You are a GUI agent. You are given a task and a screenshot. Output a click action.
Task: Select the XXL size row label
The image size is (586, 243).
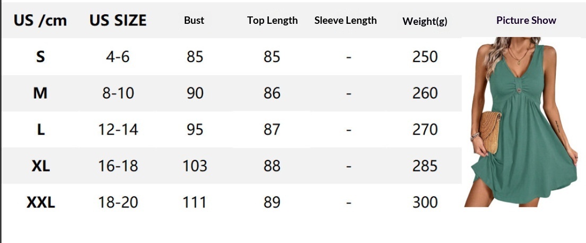[x=41, y=202]
